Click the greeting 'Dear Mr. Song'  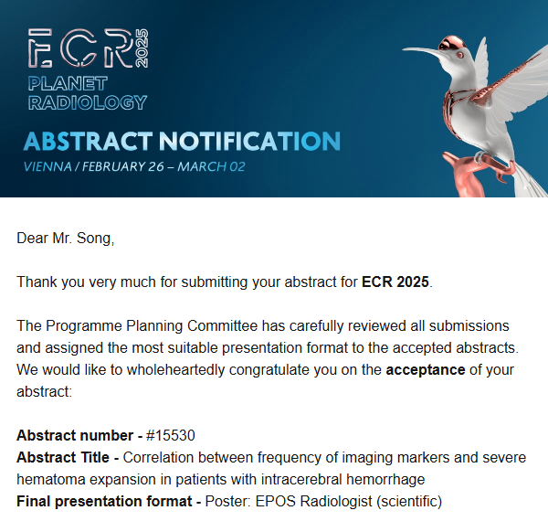click(x=66, y=239)
